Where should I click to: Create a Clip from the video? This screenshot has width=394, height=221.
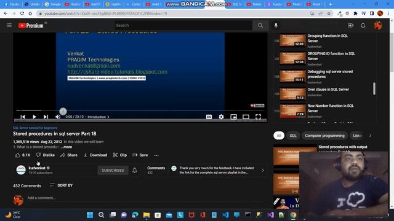click(x=120, y=155)
